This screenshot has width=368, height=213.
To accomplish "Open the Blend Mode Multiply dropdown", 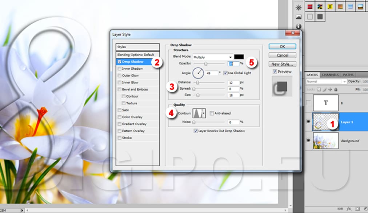I will coord(213,57).
